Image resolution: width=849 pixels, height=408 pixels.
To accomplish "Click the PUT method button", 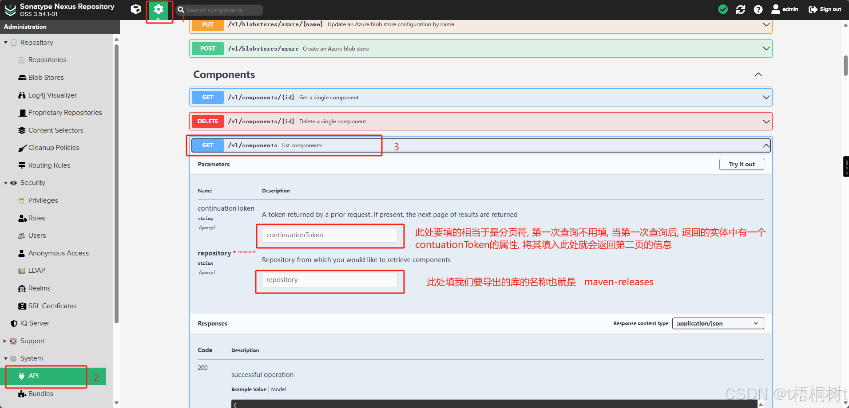I will click(208, 25).
